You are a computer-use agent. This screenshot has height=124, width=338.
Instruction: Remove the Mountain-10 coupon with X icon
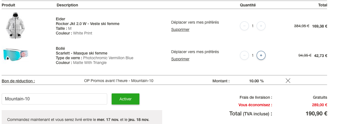tap(288, 81)
